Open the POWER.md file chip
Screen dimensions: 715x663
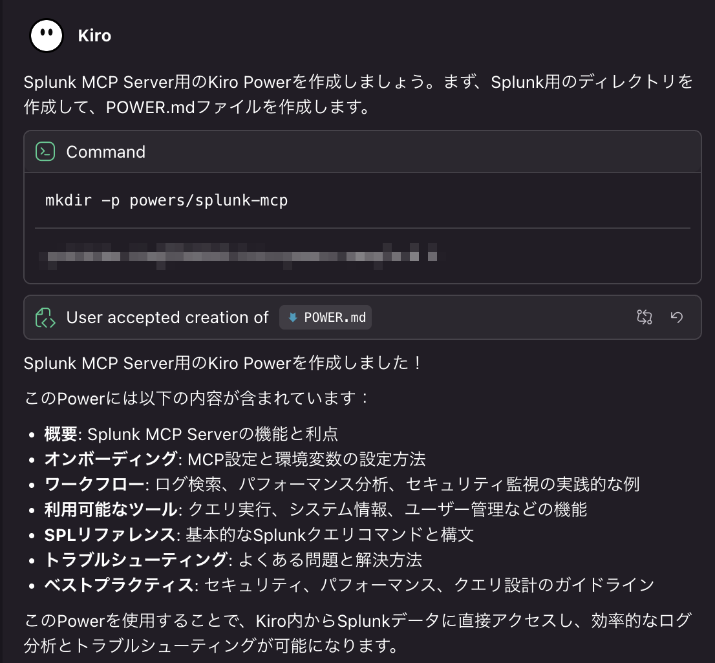(325, 317)
